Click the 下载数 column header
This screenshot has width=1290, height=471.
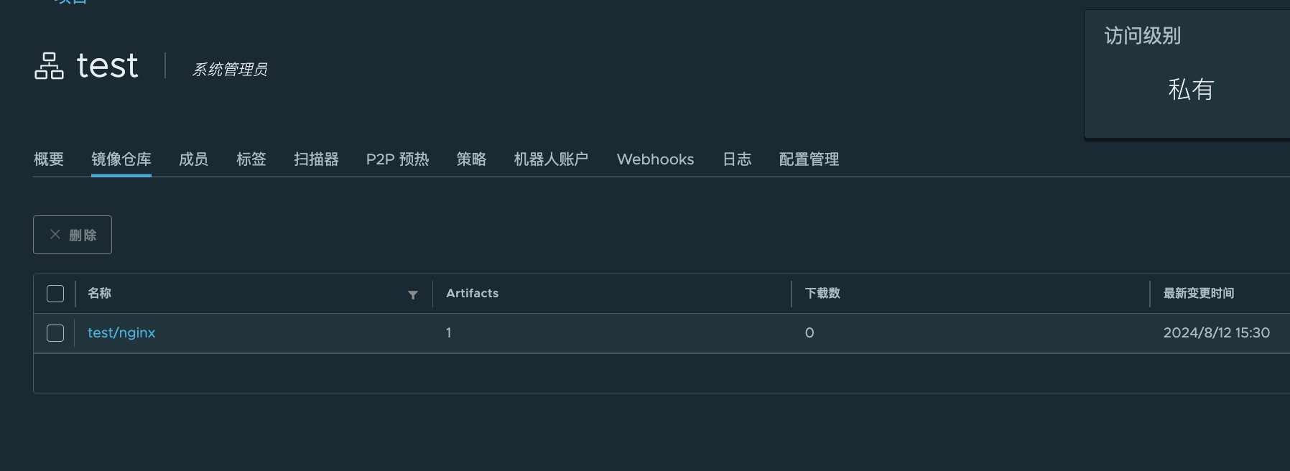822,294
